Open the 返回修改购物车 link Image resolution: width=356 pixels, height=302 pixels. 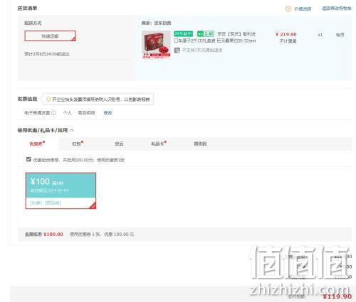click(337, 9)
